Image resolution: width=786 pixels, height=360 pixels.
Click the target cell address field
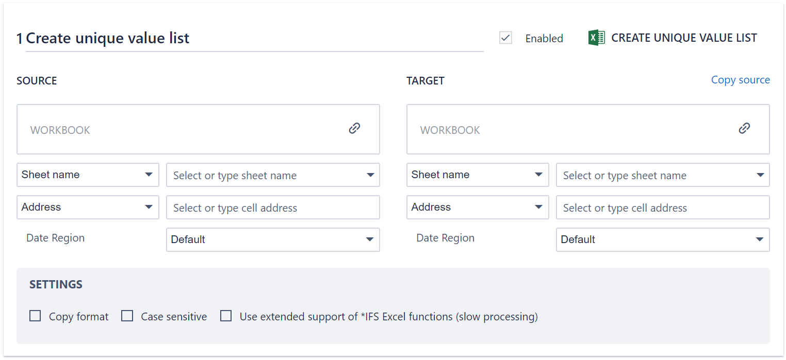663,208
